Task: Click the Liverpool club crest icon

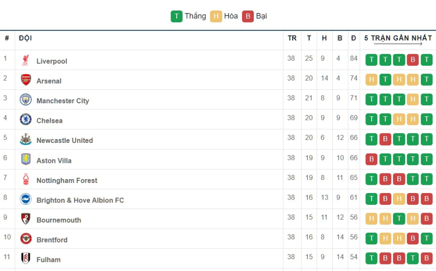Action: coord(26,61)
